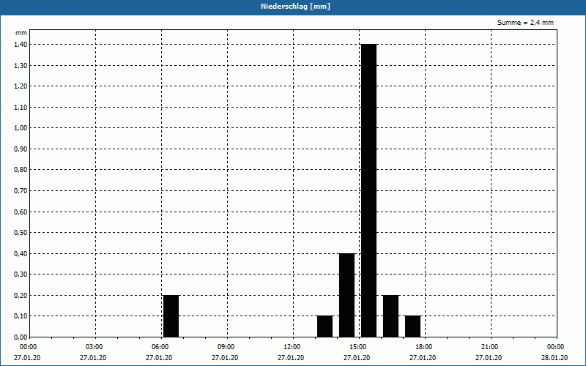Select the 1,40 y-axis value
Image resolution: width=586 pixels, height=366 pixels.
tap(21, 45)
